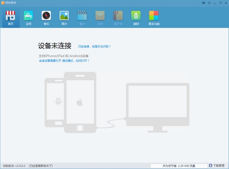Minimize the 同步助手 window
Image resolution: width=229 pixels, height=169 pixels.
tap(215, 3)
